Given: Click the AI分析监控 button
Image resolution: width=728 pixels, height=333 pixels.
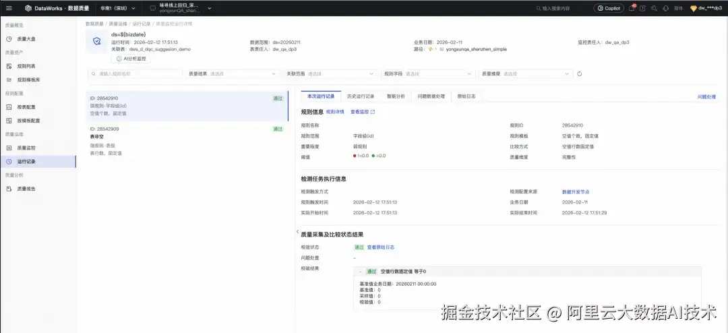Looking at the screenshot, I should 130,59.
